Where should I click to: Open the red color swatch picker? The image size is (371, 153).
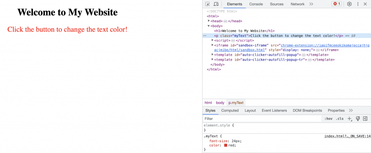(226, 145)
